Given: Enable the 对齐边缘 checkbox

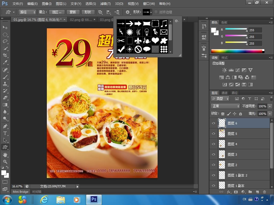Looking at the screenshot, I should coord(156,12).
